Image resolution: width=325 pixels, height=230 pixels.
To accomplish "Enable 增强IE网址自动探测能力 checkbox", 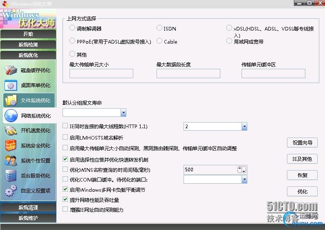I will click(65, 209).
